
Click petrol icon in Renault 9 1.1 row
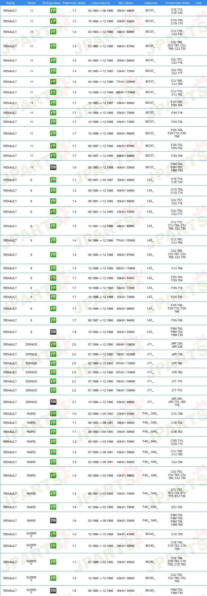53,180
